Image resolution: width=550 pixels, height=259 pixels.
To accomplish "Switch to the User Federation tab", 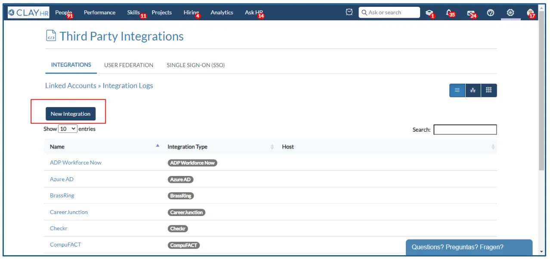I will point(129,65).
